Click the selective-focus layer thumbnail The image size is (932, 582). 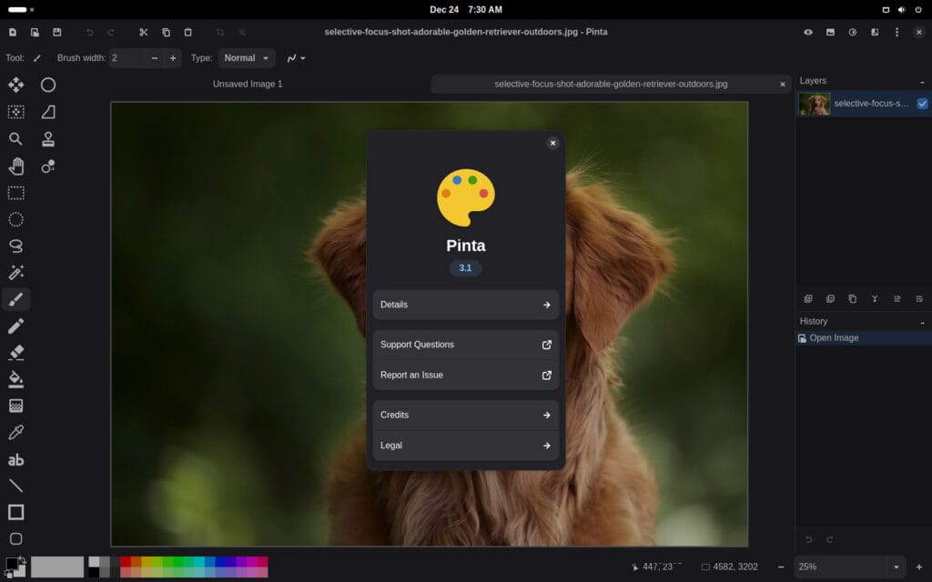click(x=815, y=104)
